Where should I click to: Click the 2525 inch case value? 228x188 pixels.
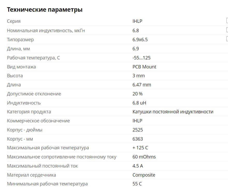click(138, 130)
